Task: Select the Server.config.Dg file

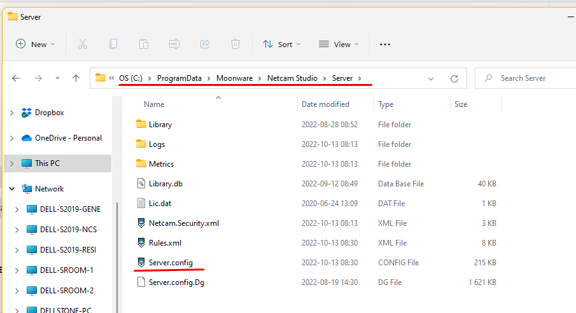Action: (176, 282)
